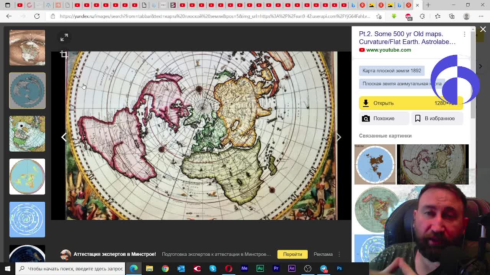Open the Windows Start menu
The width and height of the screenshot is (490, 275).
pos(8,269)
